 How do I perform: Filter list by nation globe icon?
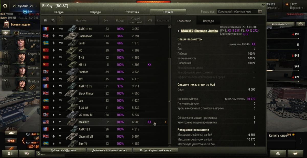pos(46,20)
